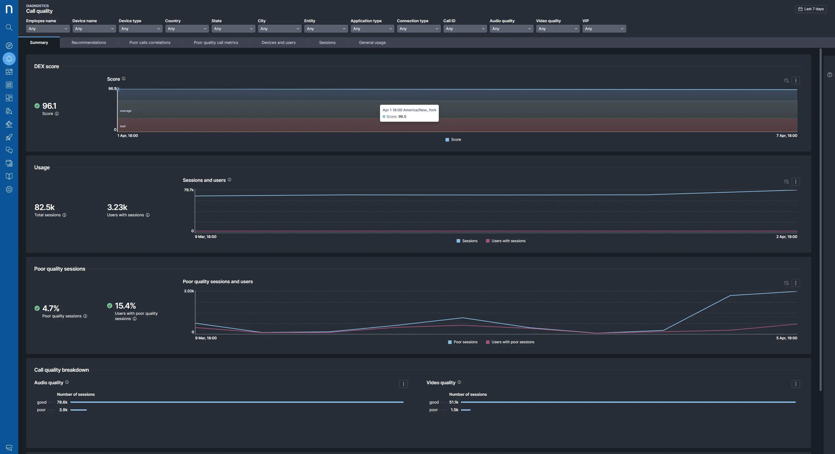Switch to the Poor calls correlations tab
The width and height of the screenshot is (835, 454).
coord(150,43)
